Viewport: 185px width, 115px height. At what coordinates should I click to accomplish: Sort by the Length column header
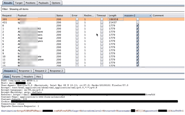pyautogui.click(x=115, y=15)
